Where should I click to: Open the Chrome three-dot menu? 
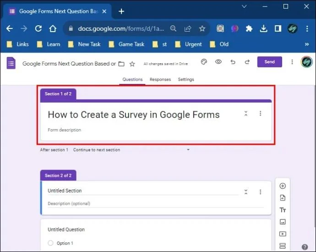pos(307,28)
